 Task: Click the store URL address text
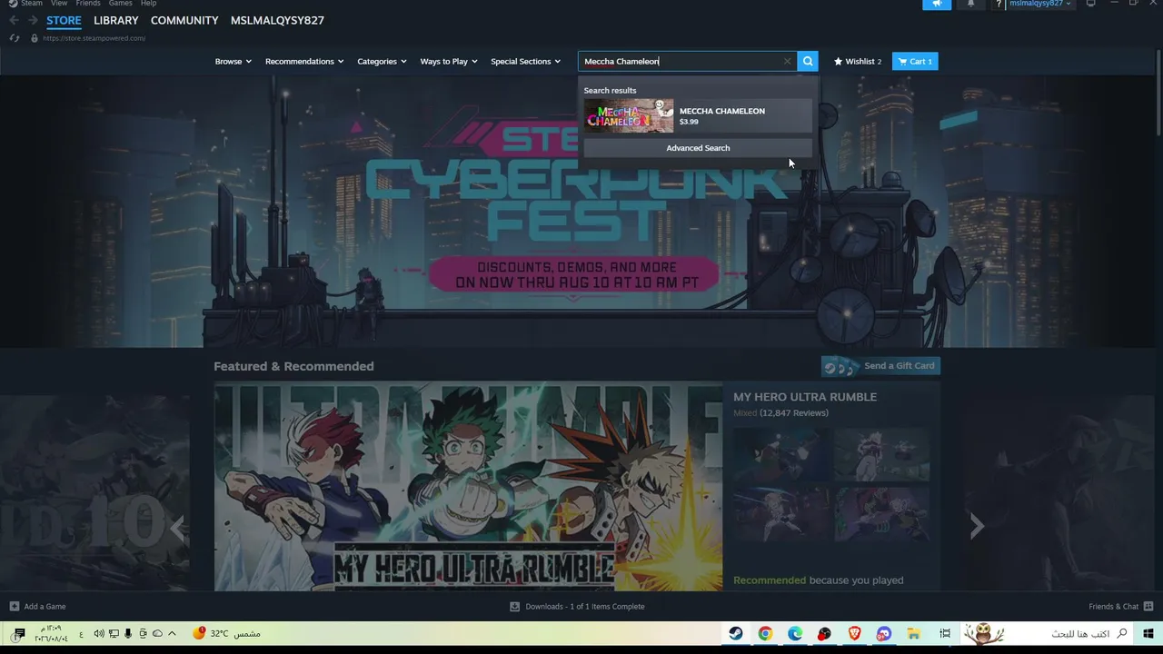click(x=94, y=38)
